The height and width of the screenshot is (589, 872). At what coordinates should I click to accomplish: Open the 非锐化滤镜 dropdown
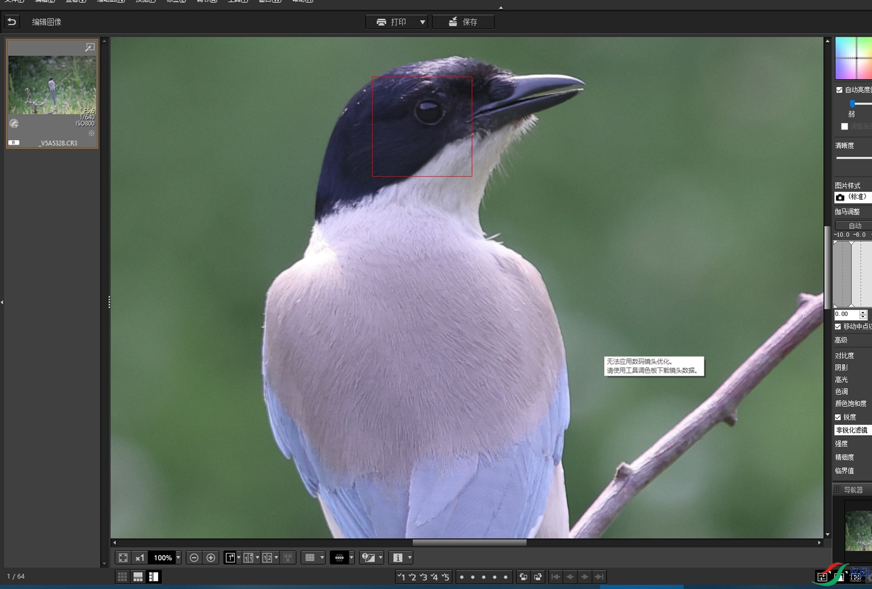coord(853,430)
